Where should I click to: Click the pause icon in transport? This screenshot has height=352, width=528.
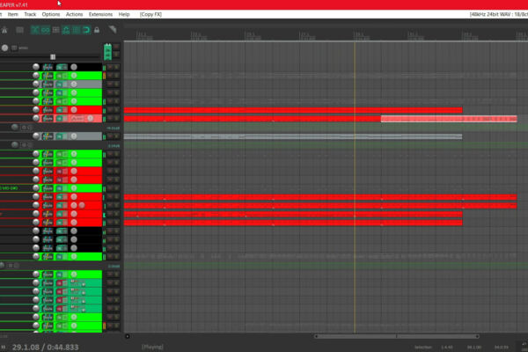click(4, 347)
